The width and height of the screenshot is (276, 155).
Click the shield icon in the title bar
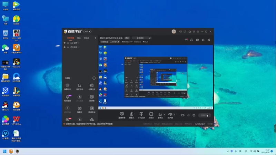pos(185,32)
